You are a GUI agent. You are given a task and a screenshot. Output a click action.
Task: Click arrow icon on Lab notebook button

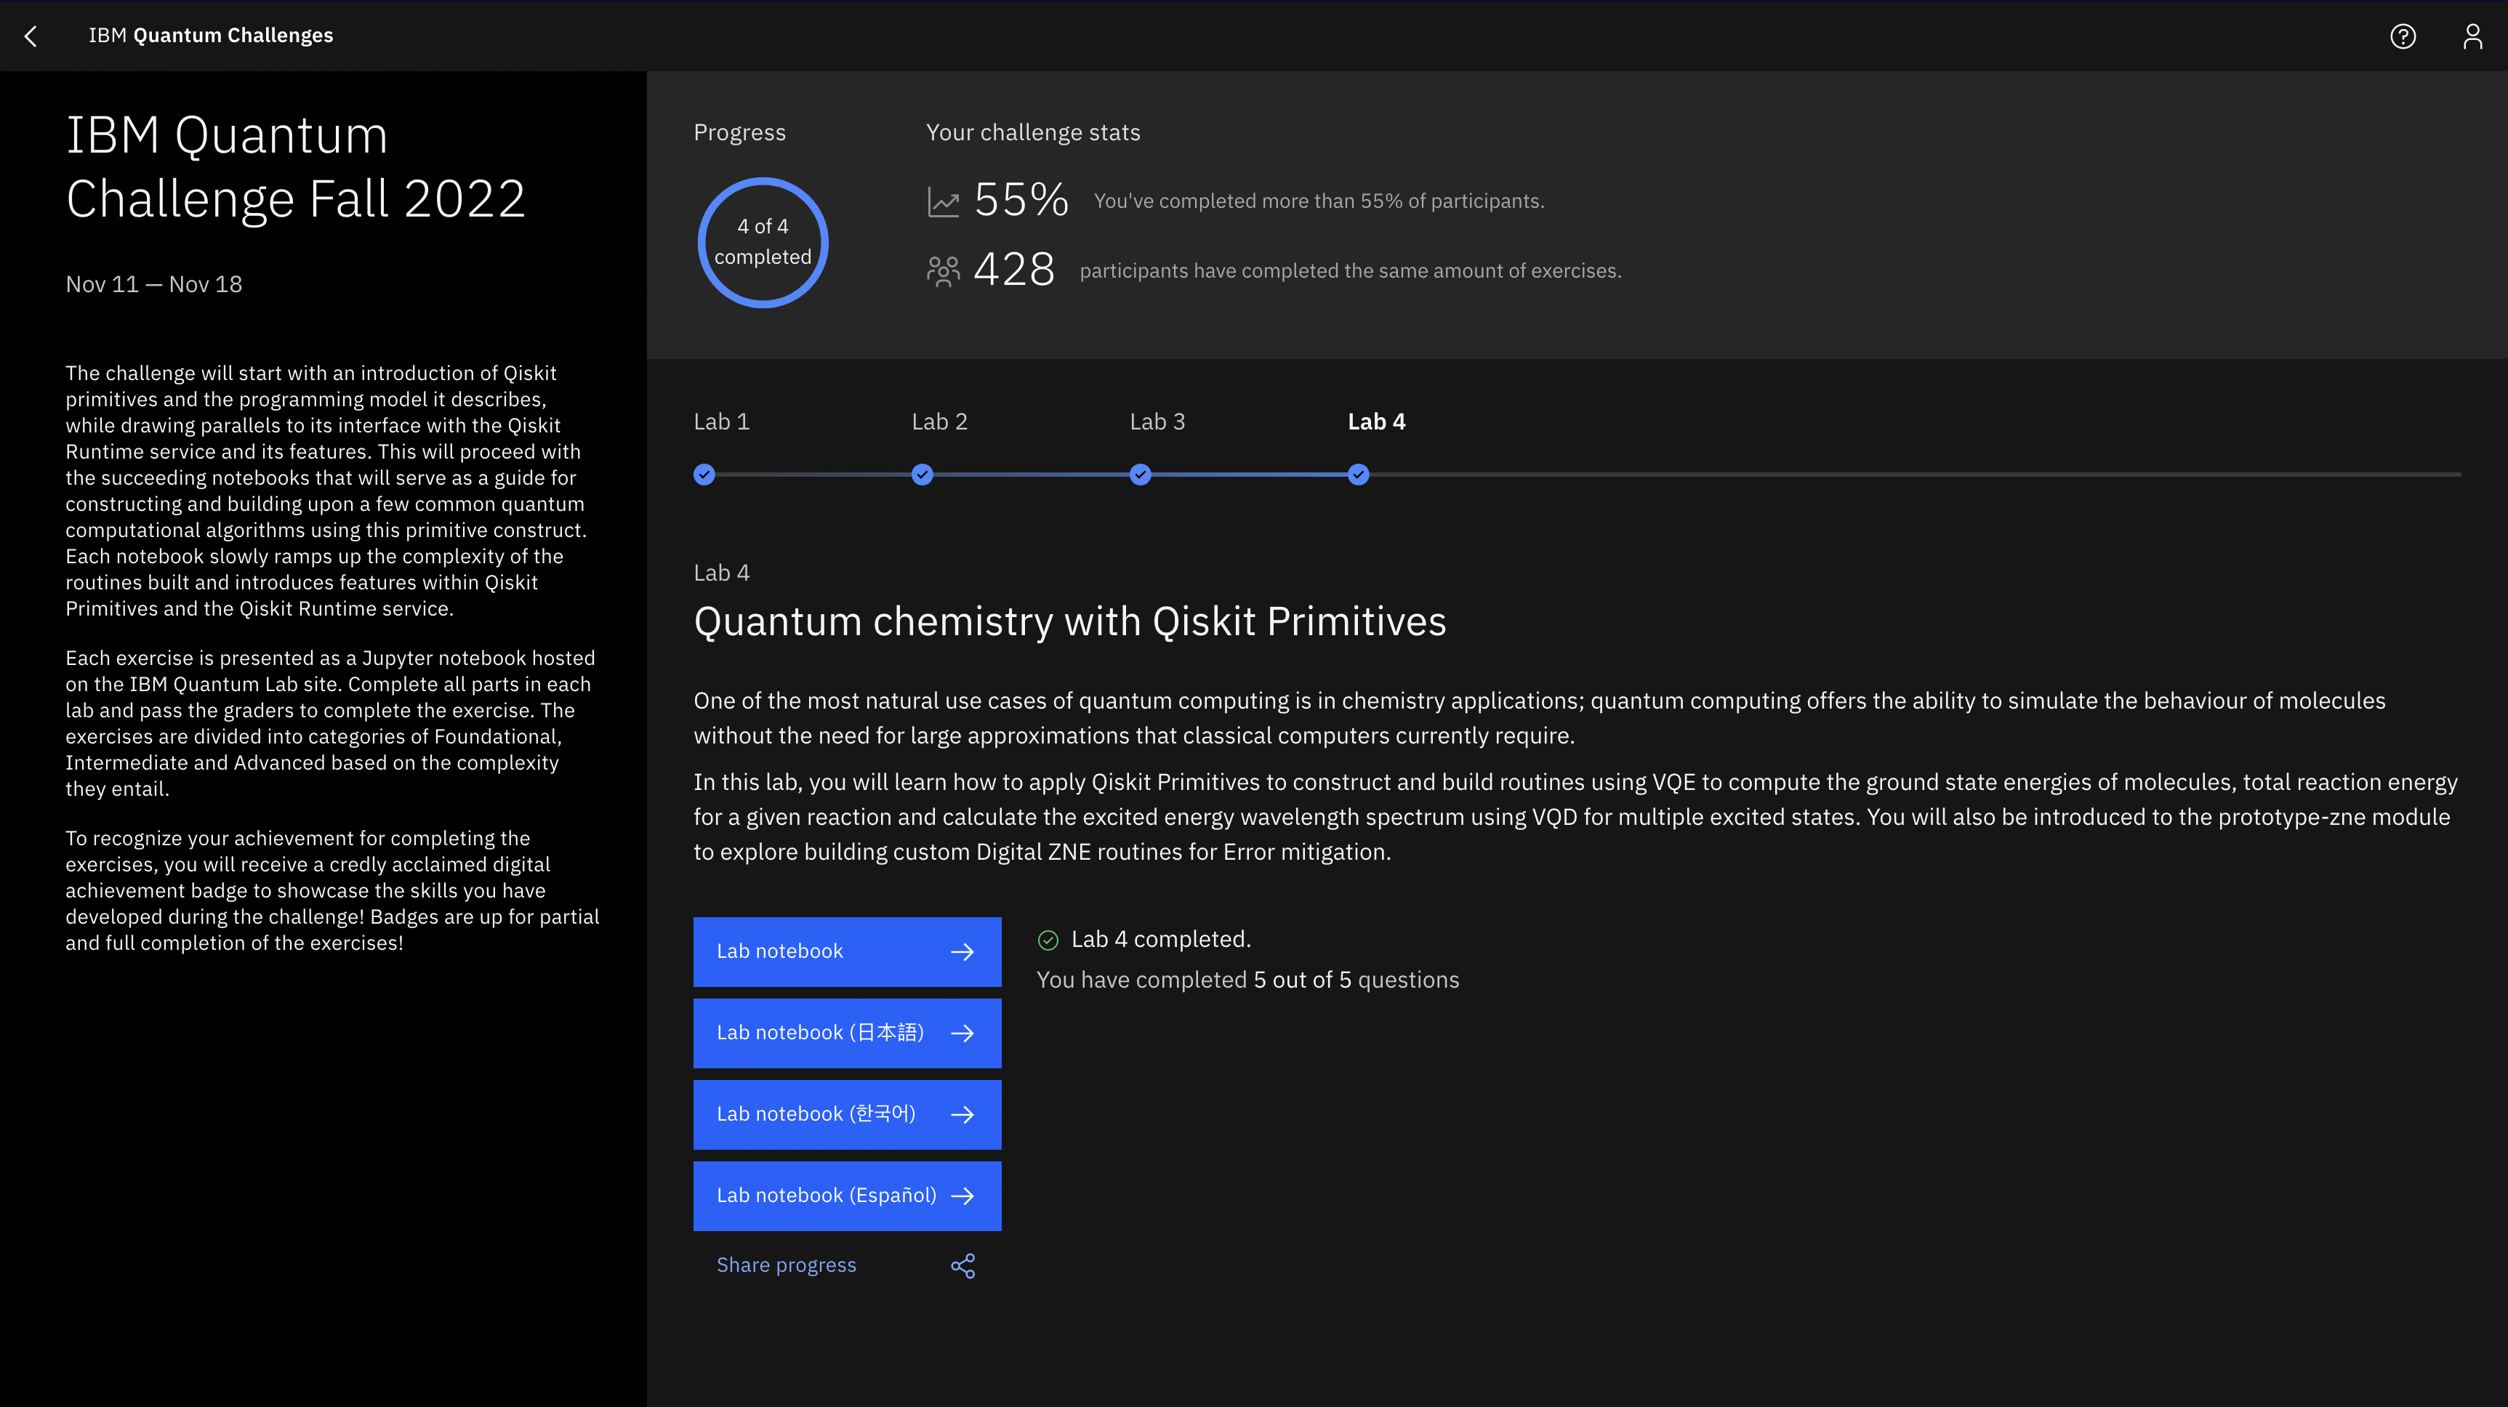963,951
